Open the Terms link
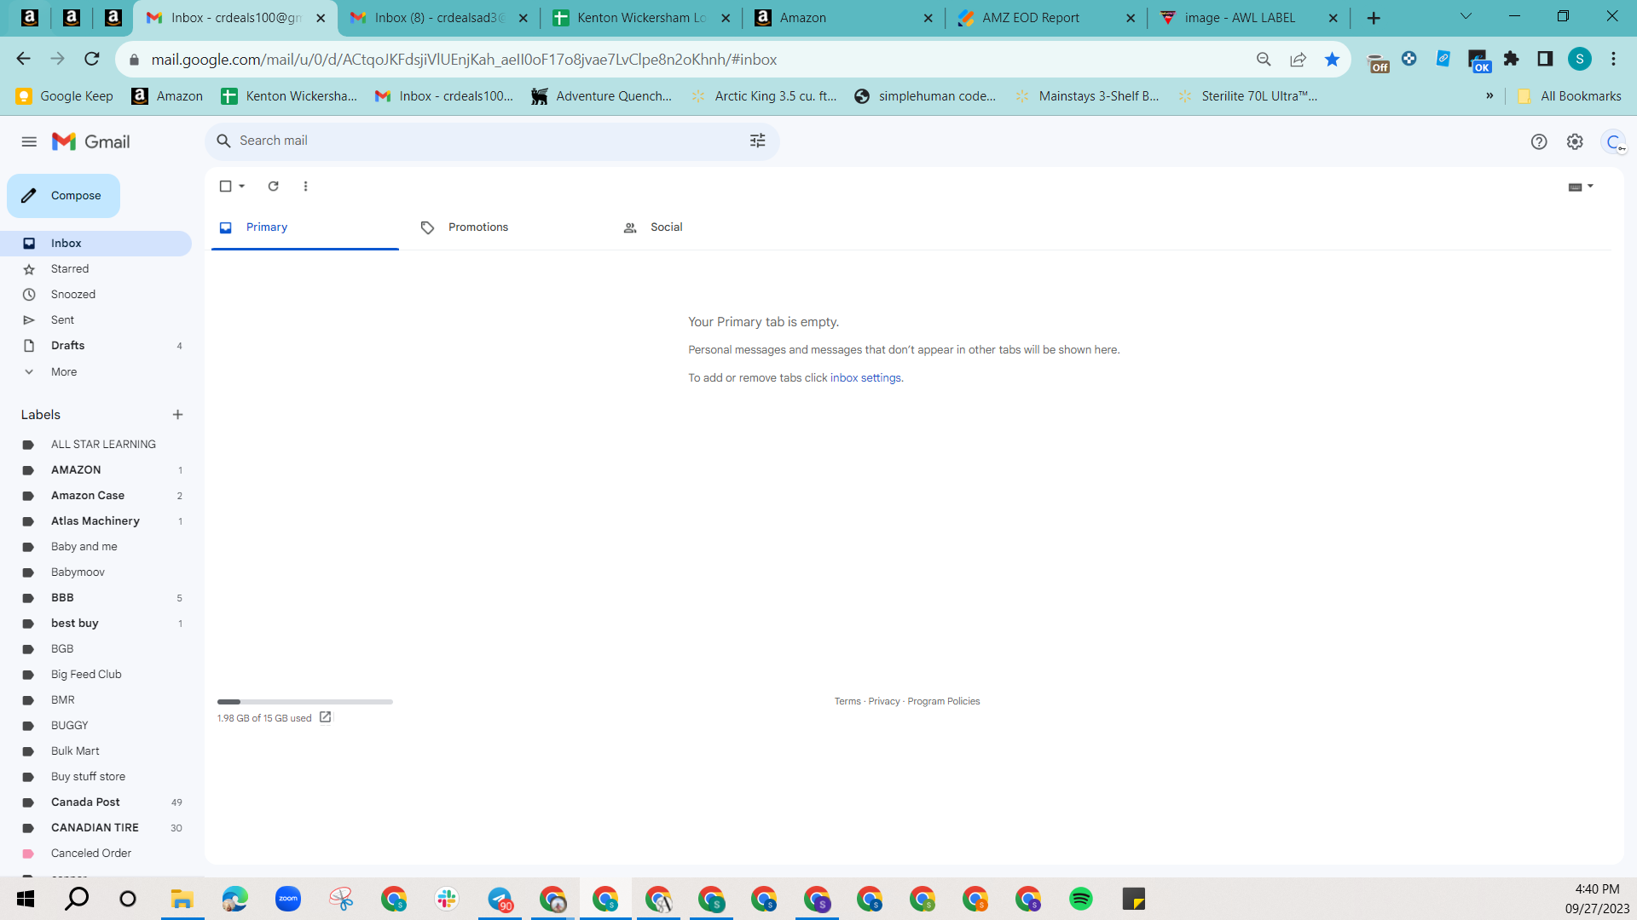The width and height of the screenshot is (1637, 920). pos(847,701)
